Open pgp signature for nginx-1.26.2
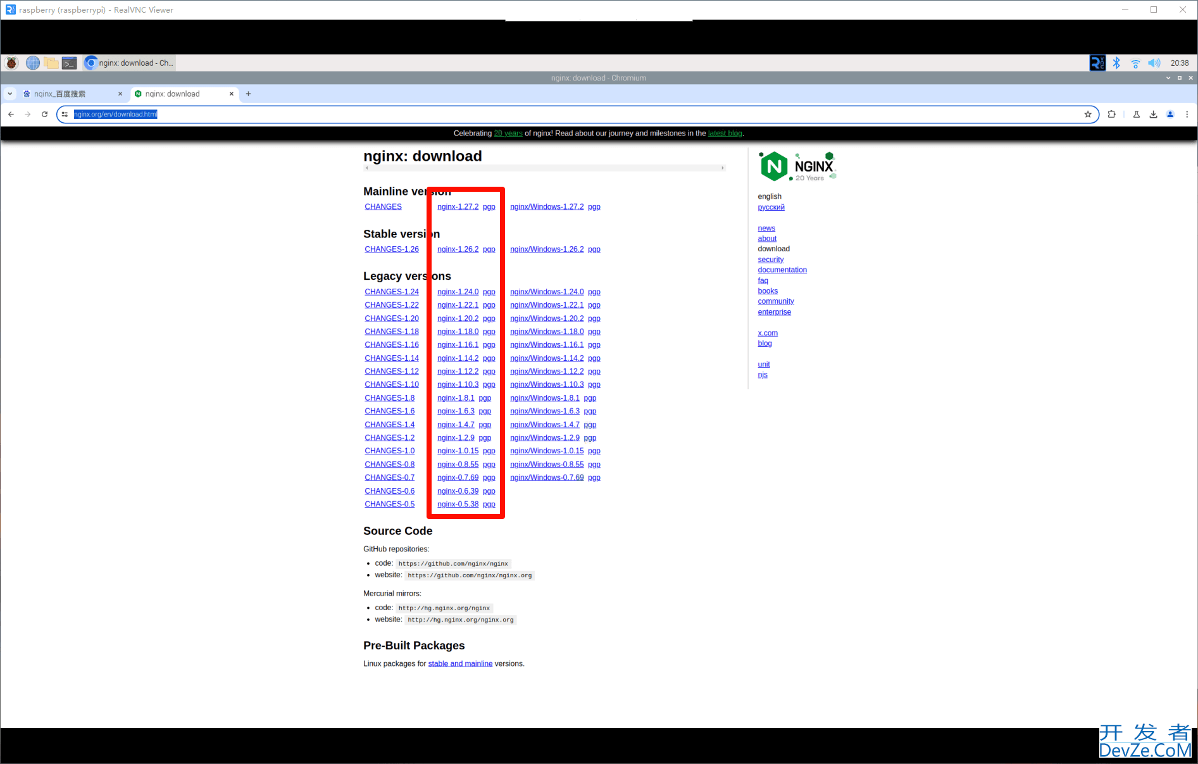This screenshot has width=1198, height=764. coord(489,249)
